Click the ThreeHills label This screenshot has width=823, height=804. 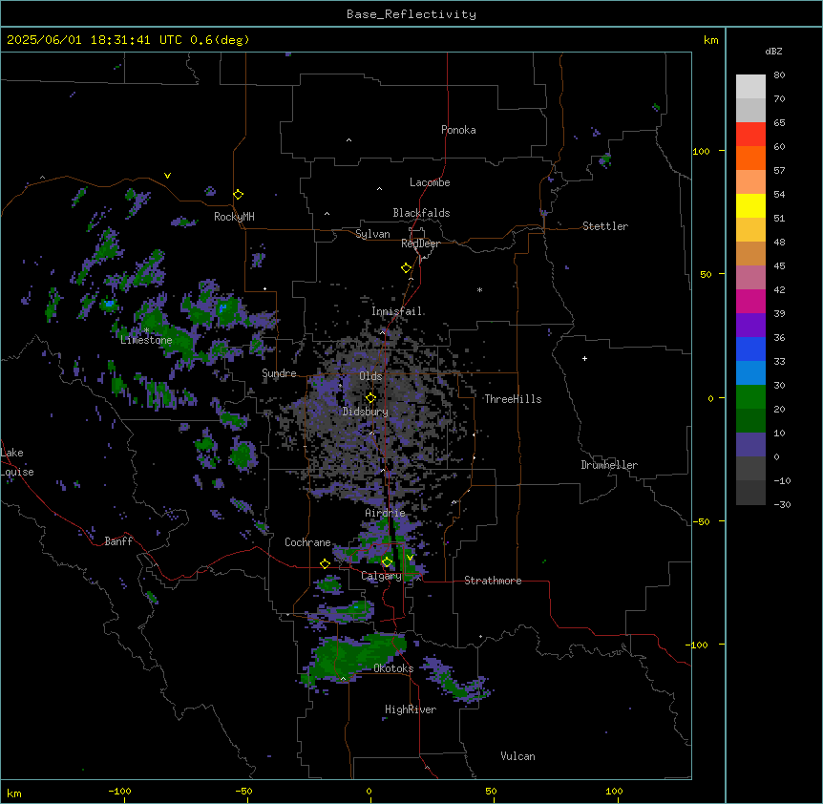[x=513, y=399]
